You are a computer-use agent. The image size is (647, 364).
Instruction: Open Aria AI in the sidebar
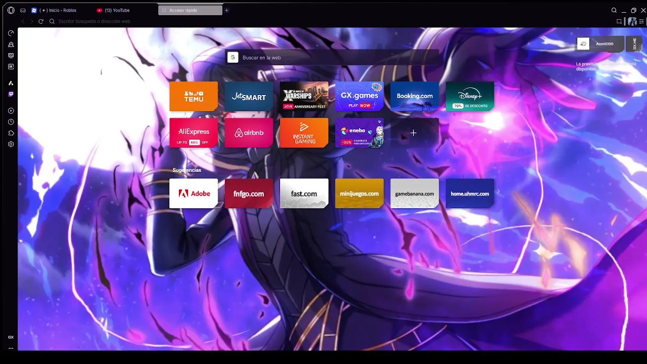[x=11, y=83]
